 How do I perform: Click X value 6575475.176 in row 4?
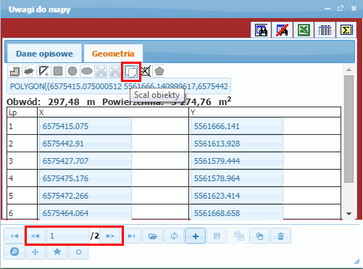85,178
